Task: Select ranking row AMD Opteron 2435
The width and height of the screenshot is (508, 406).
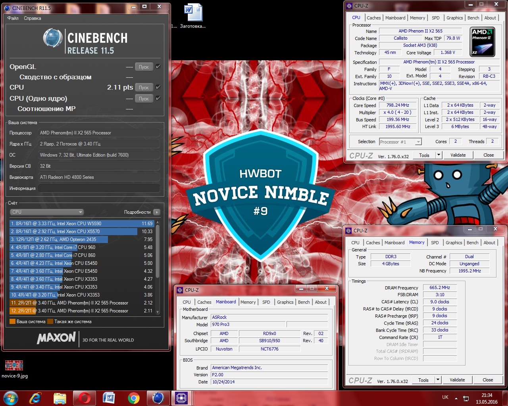Action: 82,239
